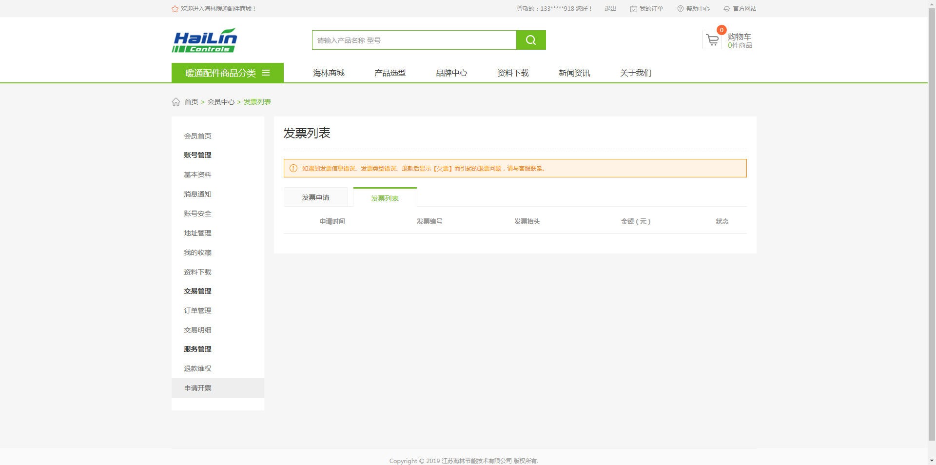
Task: Click the 发票抬头 column header
Action: (x=527, y=221)
